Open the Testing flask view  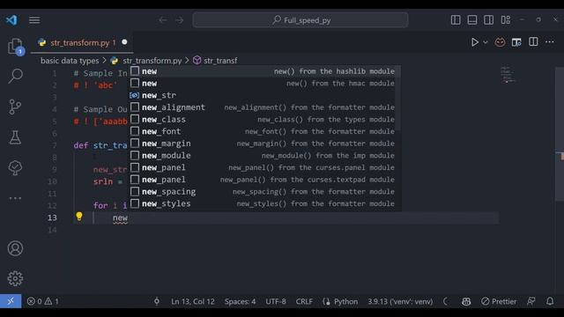pos(15,137)
